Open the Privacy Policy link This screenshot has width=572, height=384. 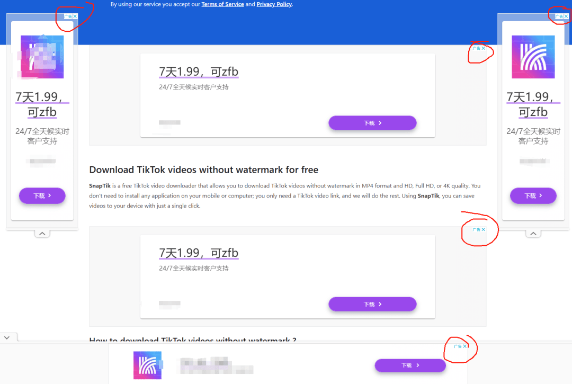point(274,4)
